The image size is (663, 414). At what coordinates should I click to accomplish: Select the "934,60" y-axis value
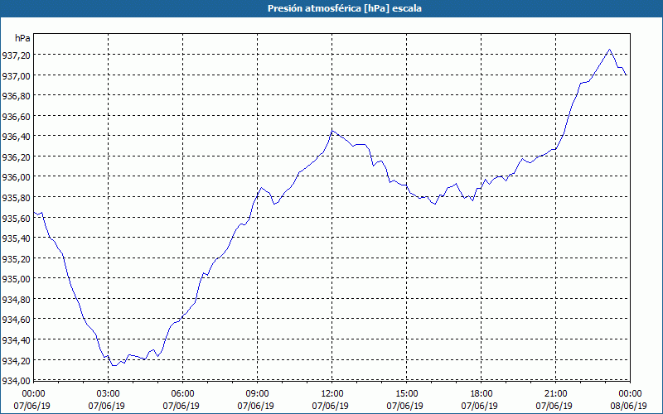(16, 320)
